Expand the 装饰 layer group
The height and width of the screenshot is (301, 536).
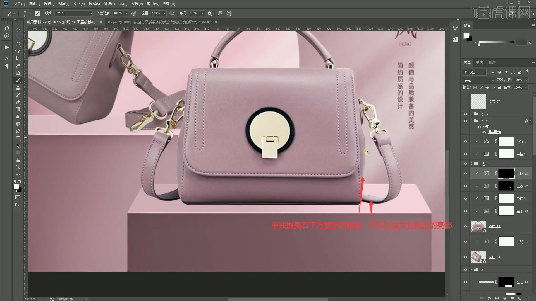point(472,114)
